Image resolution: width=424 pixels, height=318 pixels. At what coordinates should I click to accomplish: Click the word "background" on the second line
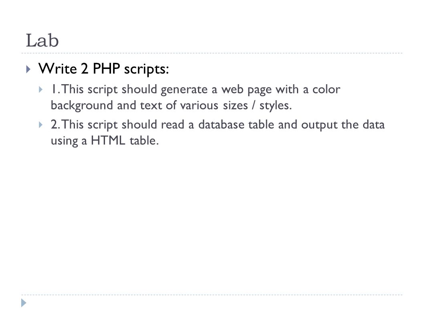[82, 105]
